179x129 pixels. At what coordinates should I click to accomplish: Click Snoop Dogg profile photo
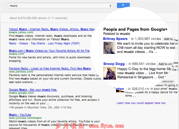[x=110, y=73]
